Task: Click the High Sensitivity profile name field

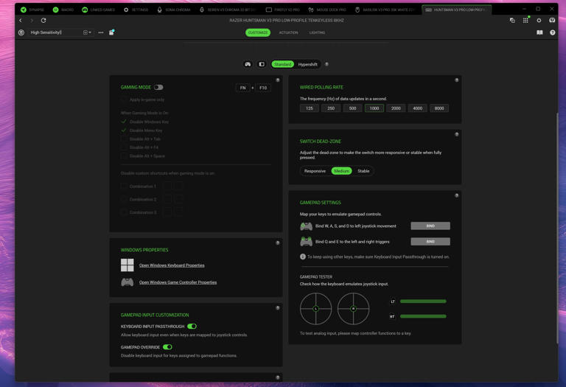Action: click(54, 32)
